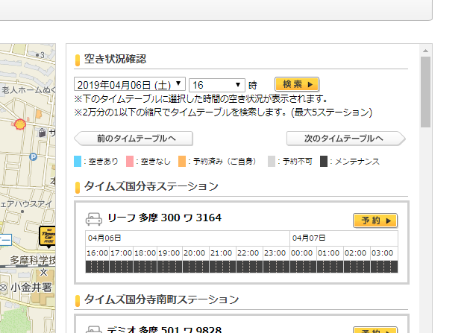Click タイムズ国分寺ステーション heading
470x333 pixels.
pyautogui.click(x=151, y=186)
